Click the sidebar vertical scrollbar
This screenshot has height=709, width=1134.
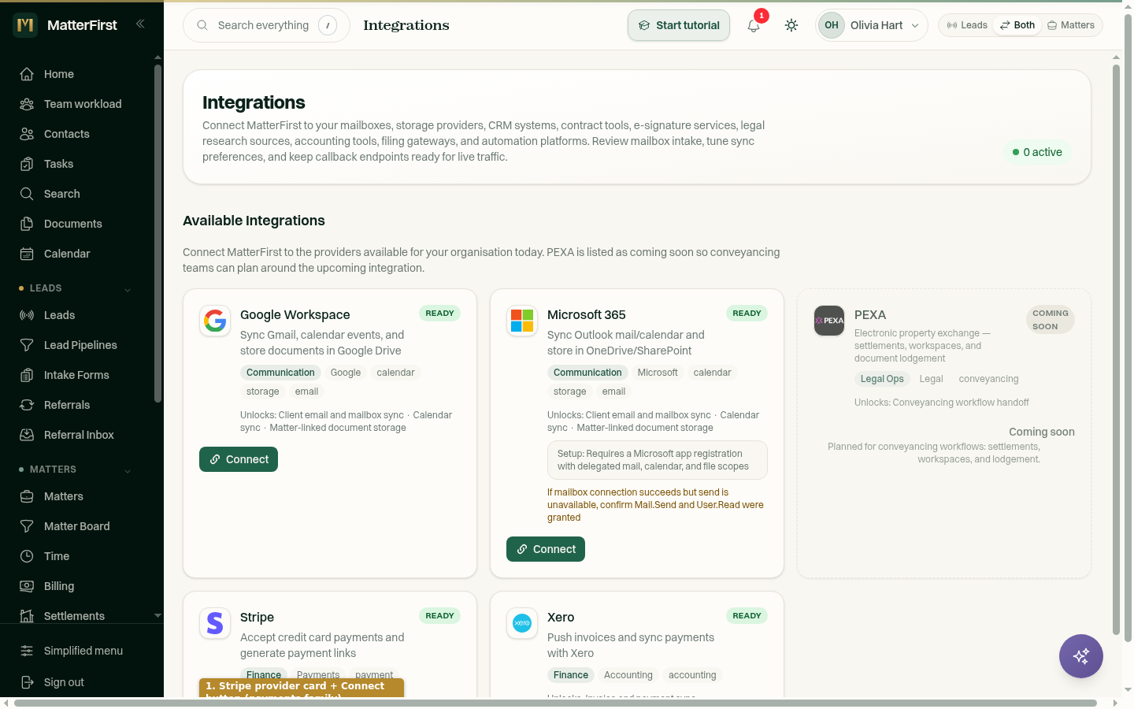point(157,233)
